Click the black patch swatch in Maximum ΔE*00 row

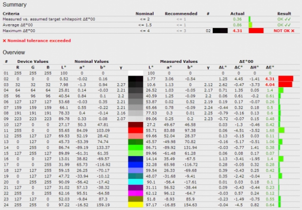220,30
